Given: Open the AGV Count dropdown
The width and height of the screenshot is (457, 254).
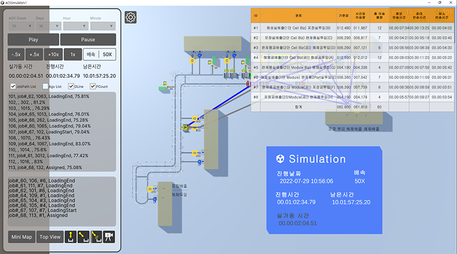Looking at the screenshot, I should 20,25.
